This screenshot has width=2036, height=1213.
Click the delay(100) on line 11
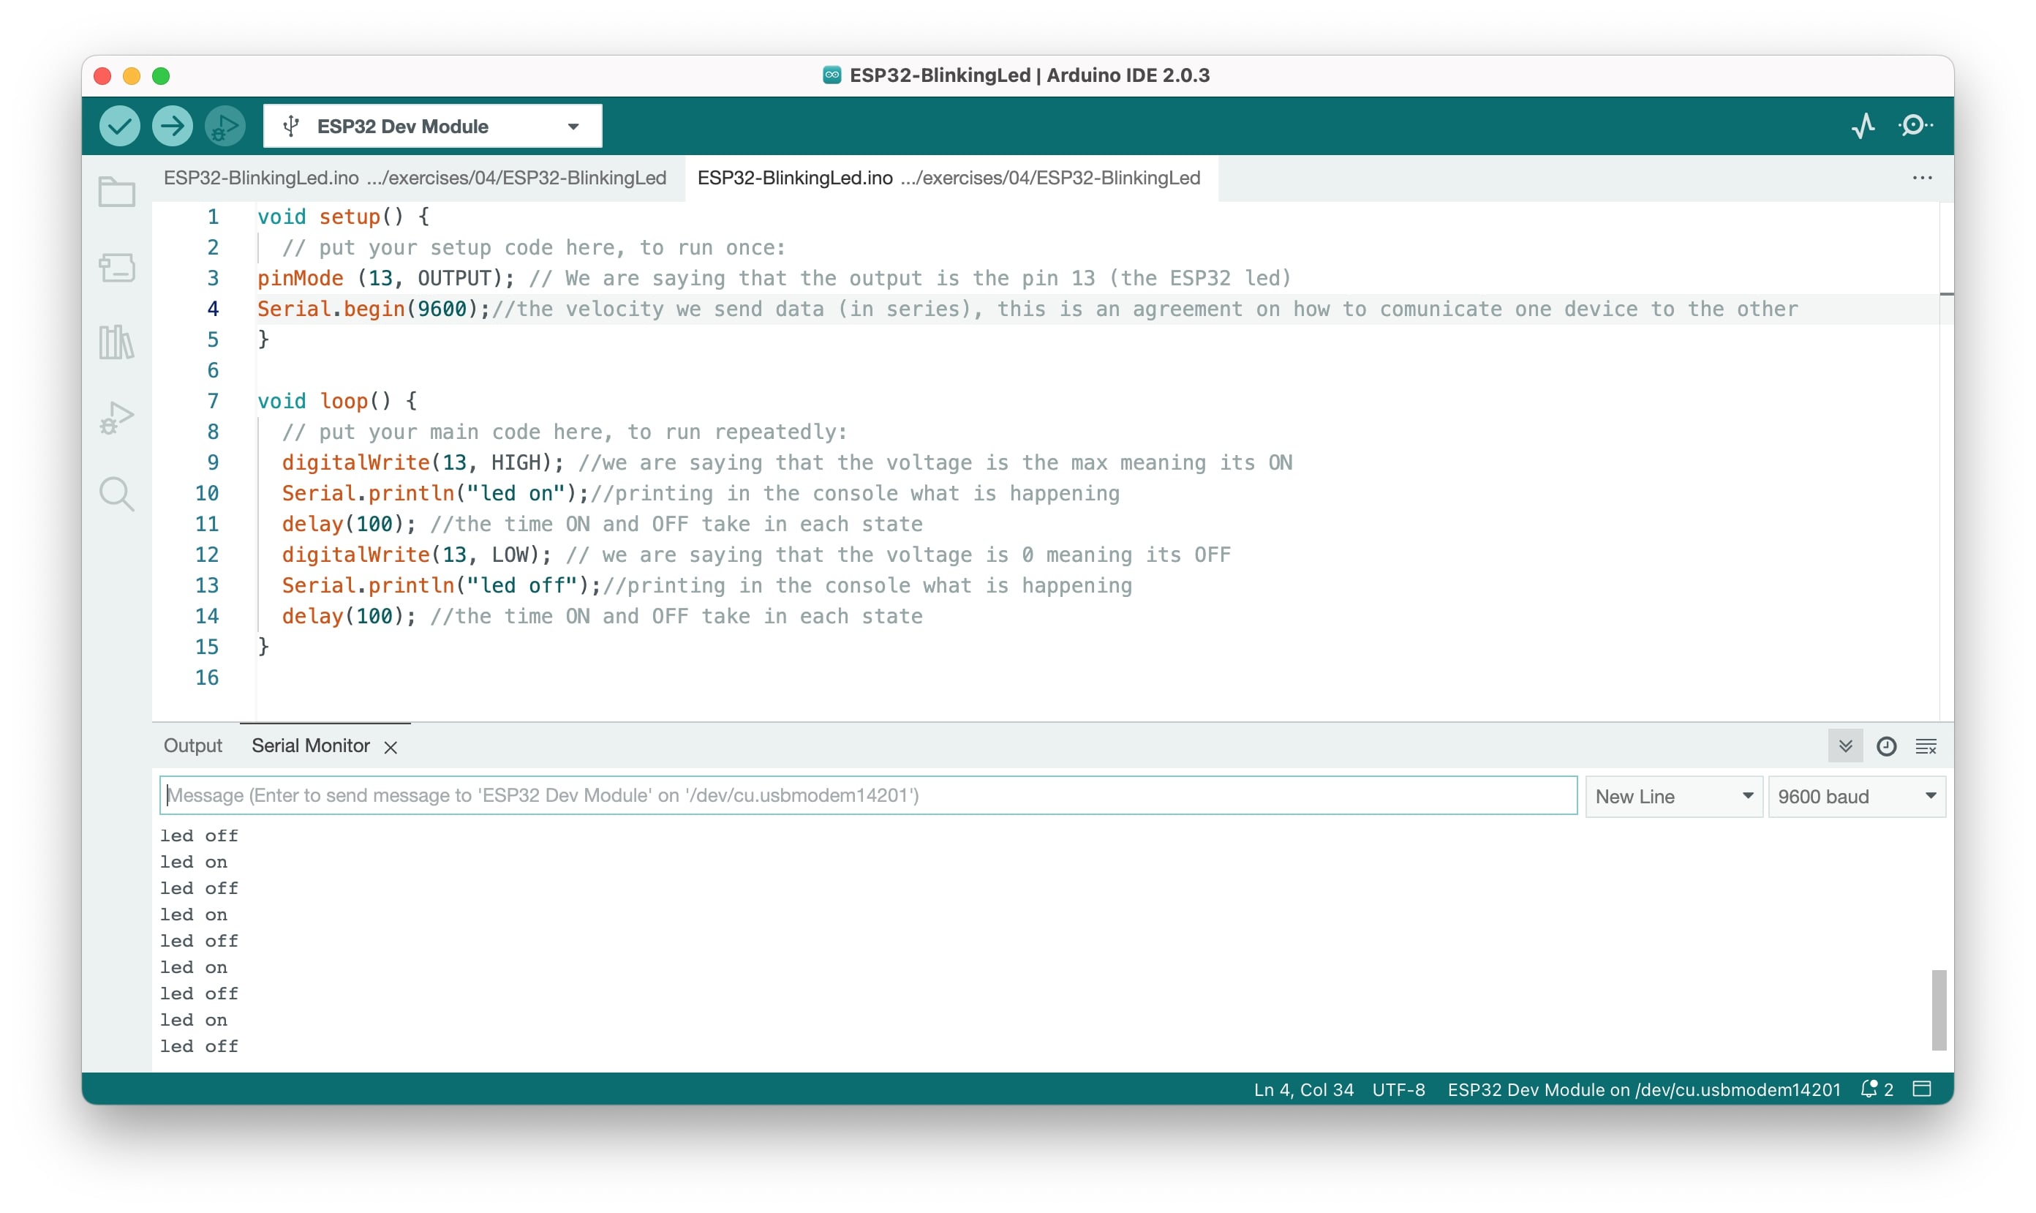click(349, 524)
